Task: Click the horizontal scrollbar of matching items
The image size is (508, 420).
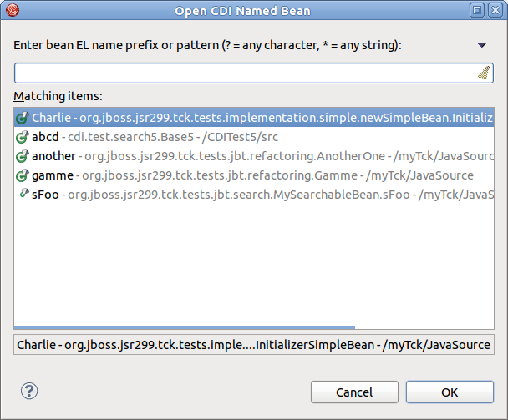Action: [x=184, y=327]
